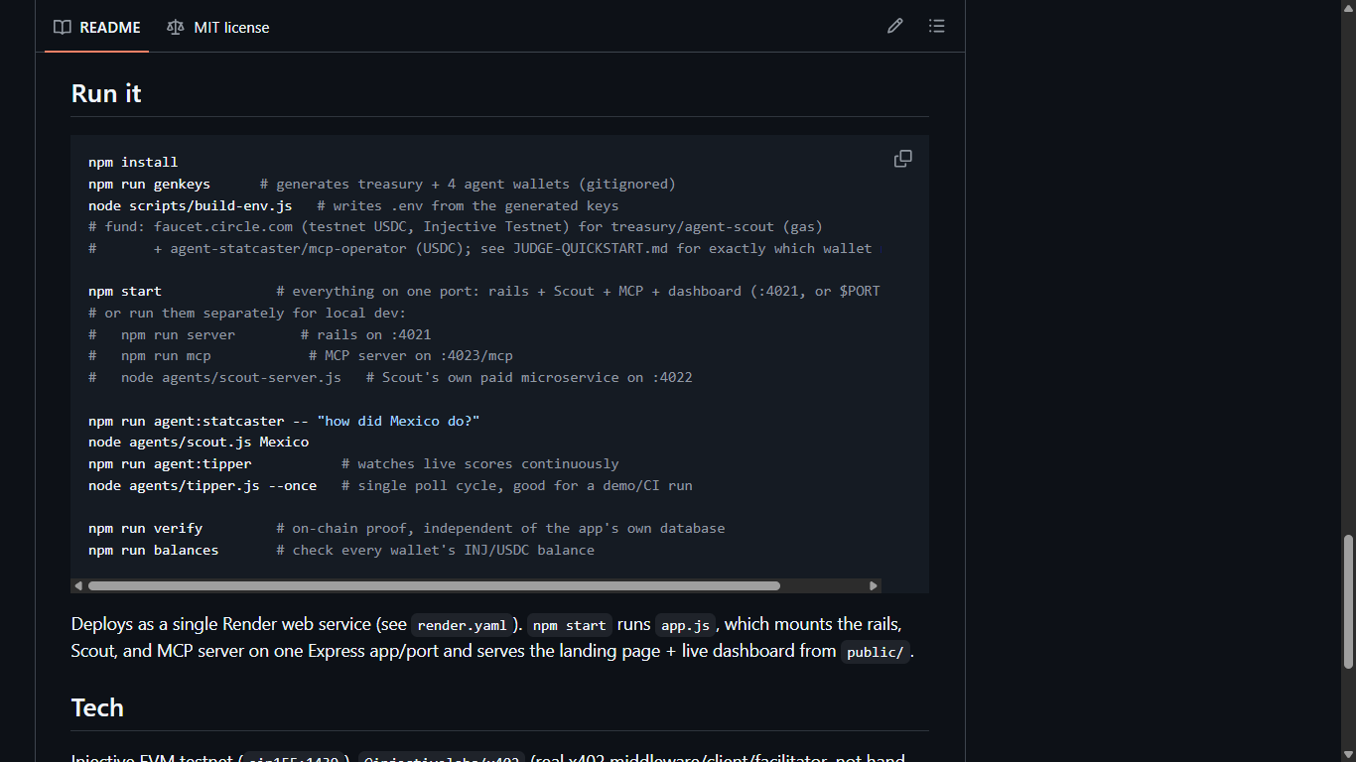Click the "Run it" heading
Viewport: 1356px width, 762px height.
click(x=106, y=93)
